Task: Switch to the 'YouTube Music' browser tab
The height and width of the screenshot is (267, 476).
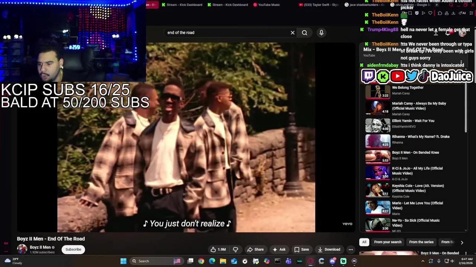Action: tap(266, 5)
